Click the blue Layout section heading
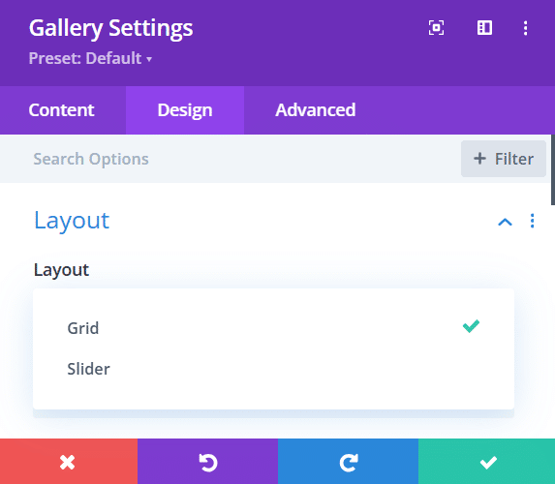This screenshot has width=555, height=484. pos(72,221)
